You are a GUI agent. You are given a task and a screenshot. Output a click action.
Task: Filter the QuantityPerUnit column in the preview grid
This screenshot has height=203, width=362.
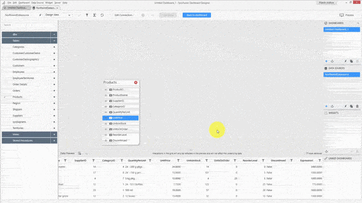tap(150, 160)
